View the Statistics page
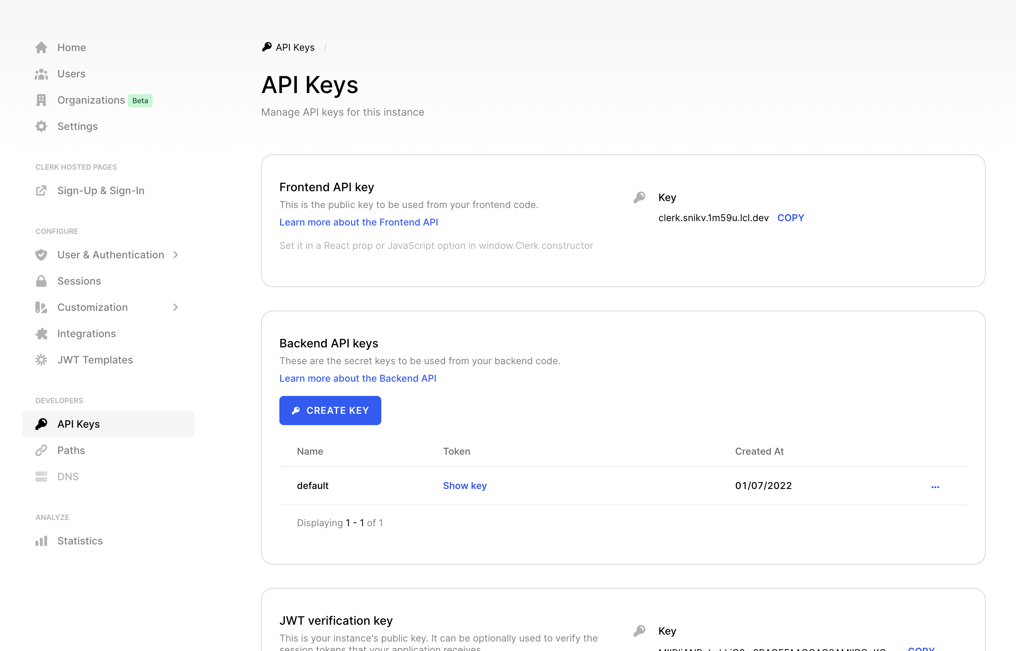The image size is (1016, 651). pyautogui.click(x=80, y=541)
